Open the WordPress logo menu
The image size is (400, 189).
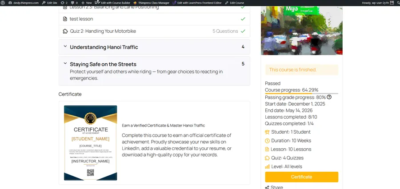pos(3,3)
